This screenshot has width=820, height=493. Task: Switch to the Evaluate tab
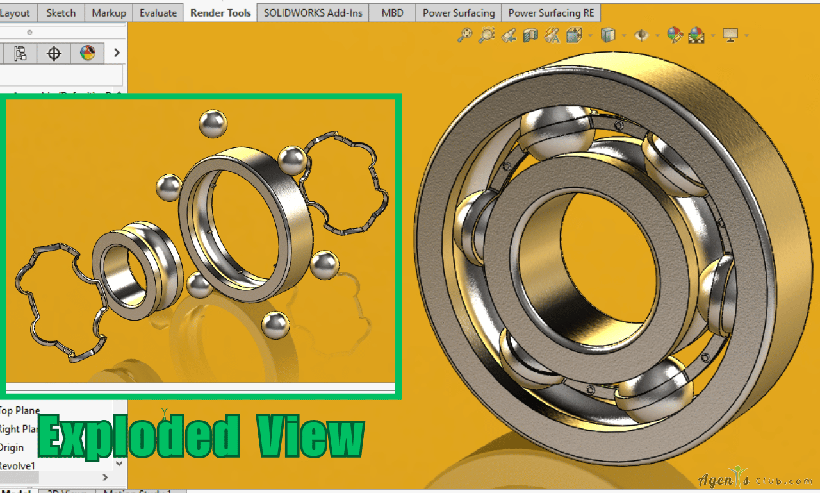(158, 13)
